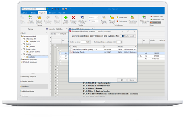The width and height of the screenshot is (184, 127).
Task: Tick the Jan Seifert company checkbox
Action: 72,50
